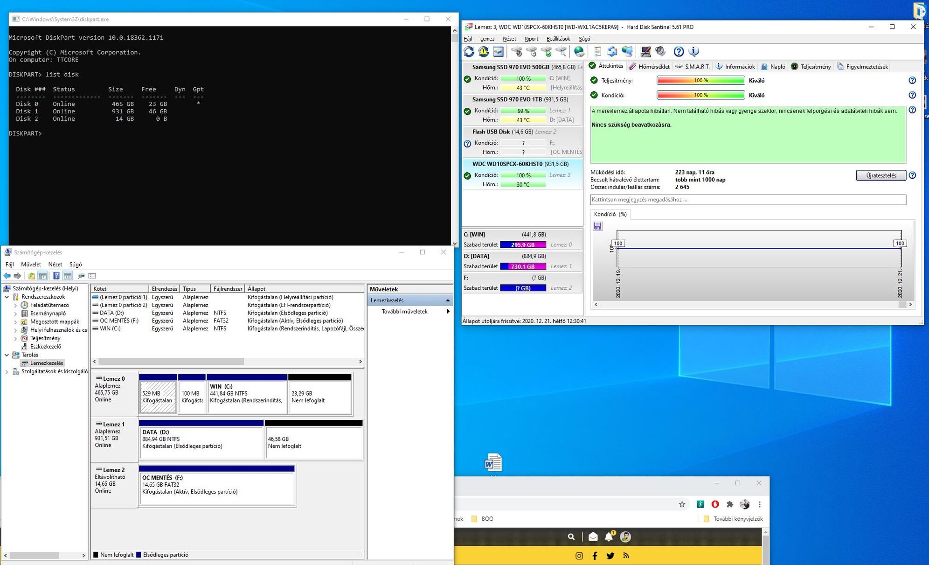The height and width of the screenshot is (565, 929).
Task: Click the disk icon with clock overlay
Action: click(532, 52)
